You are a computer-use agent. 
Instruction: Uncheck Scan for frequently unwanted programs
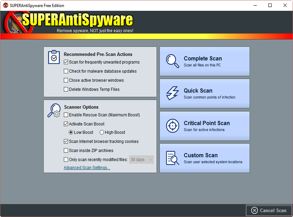[66, 62]
